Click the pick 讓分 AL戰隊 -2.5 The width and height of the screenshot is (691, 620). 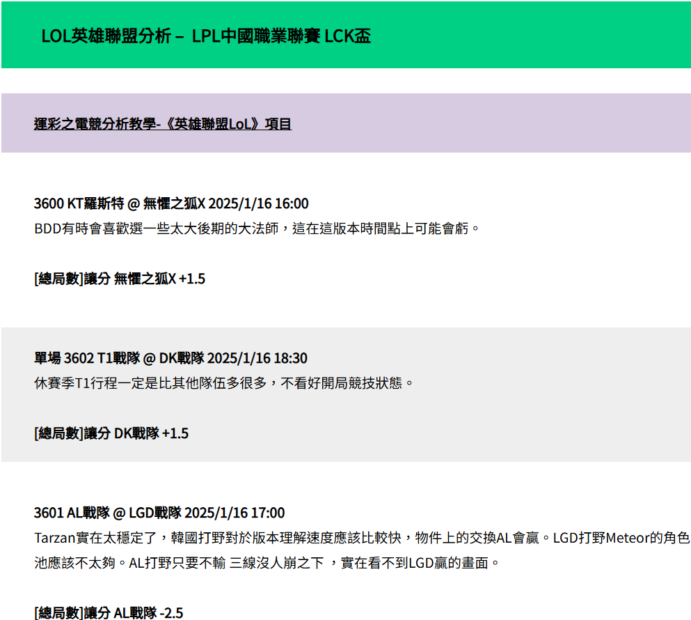[109, 612]
